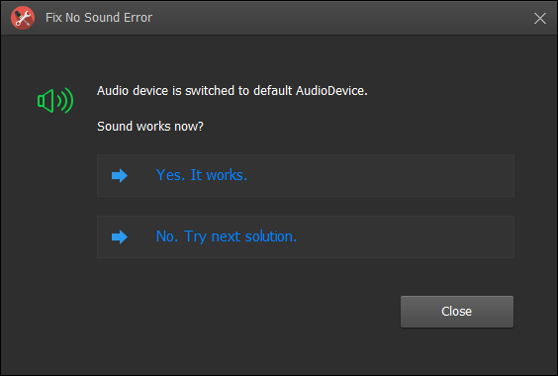Close dialog with the title bar X
This screenshot has width=558, height=376.
click(540, 18)
